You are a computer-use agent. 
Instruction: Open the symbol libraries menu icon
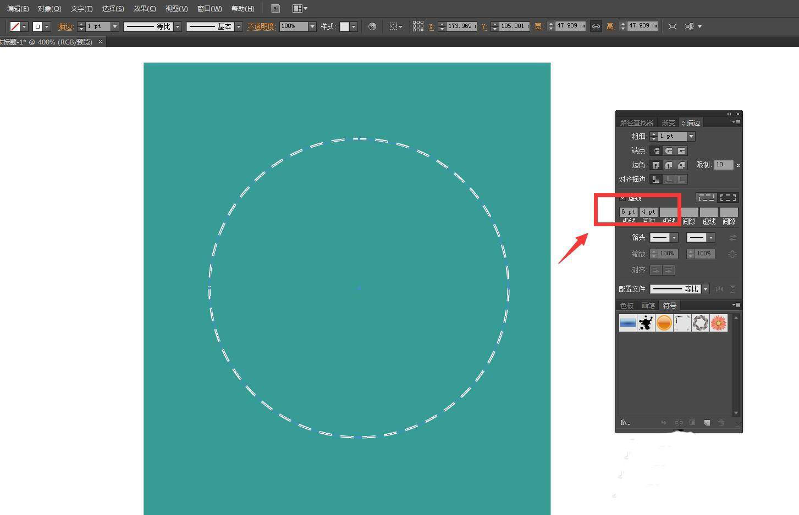[625, 423]
